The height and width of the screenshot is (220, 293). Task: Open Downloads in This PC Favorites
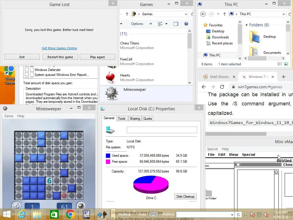220,37
